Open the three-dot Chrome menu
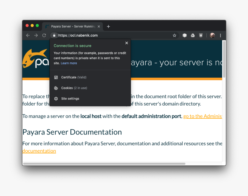This screenshot has width=248, height=196. coord(220,35)
